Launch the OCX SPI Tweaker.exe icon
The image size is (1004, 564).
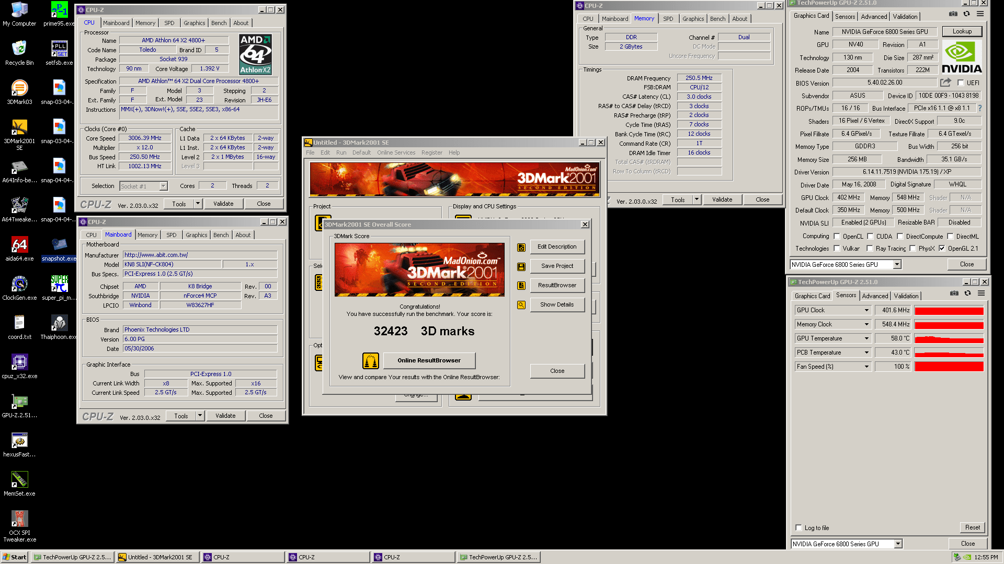(19, 526)
